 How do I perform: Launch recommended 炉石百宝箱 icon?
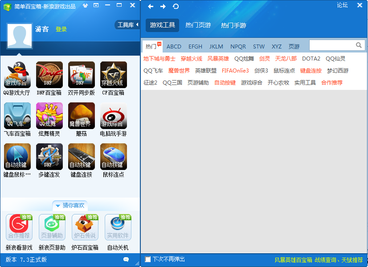85,227
